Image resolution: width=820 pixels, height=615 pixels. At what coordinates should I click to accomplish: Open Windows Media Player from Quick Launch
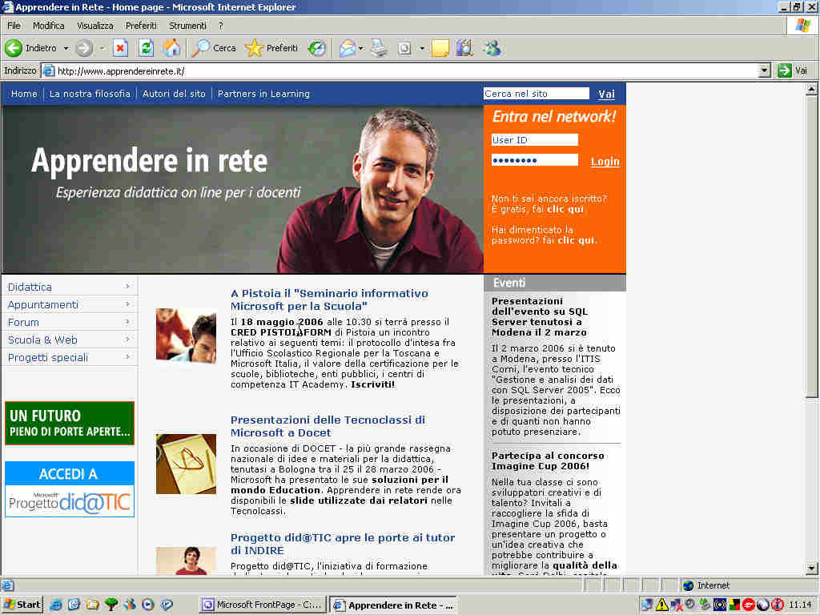point(148,605)
